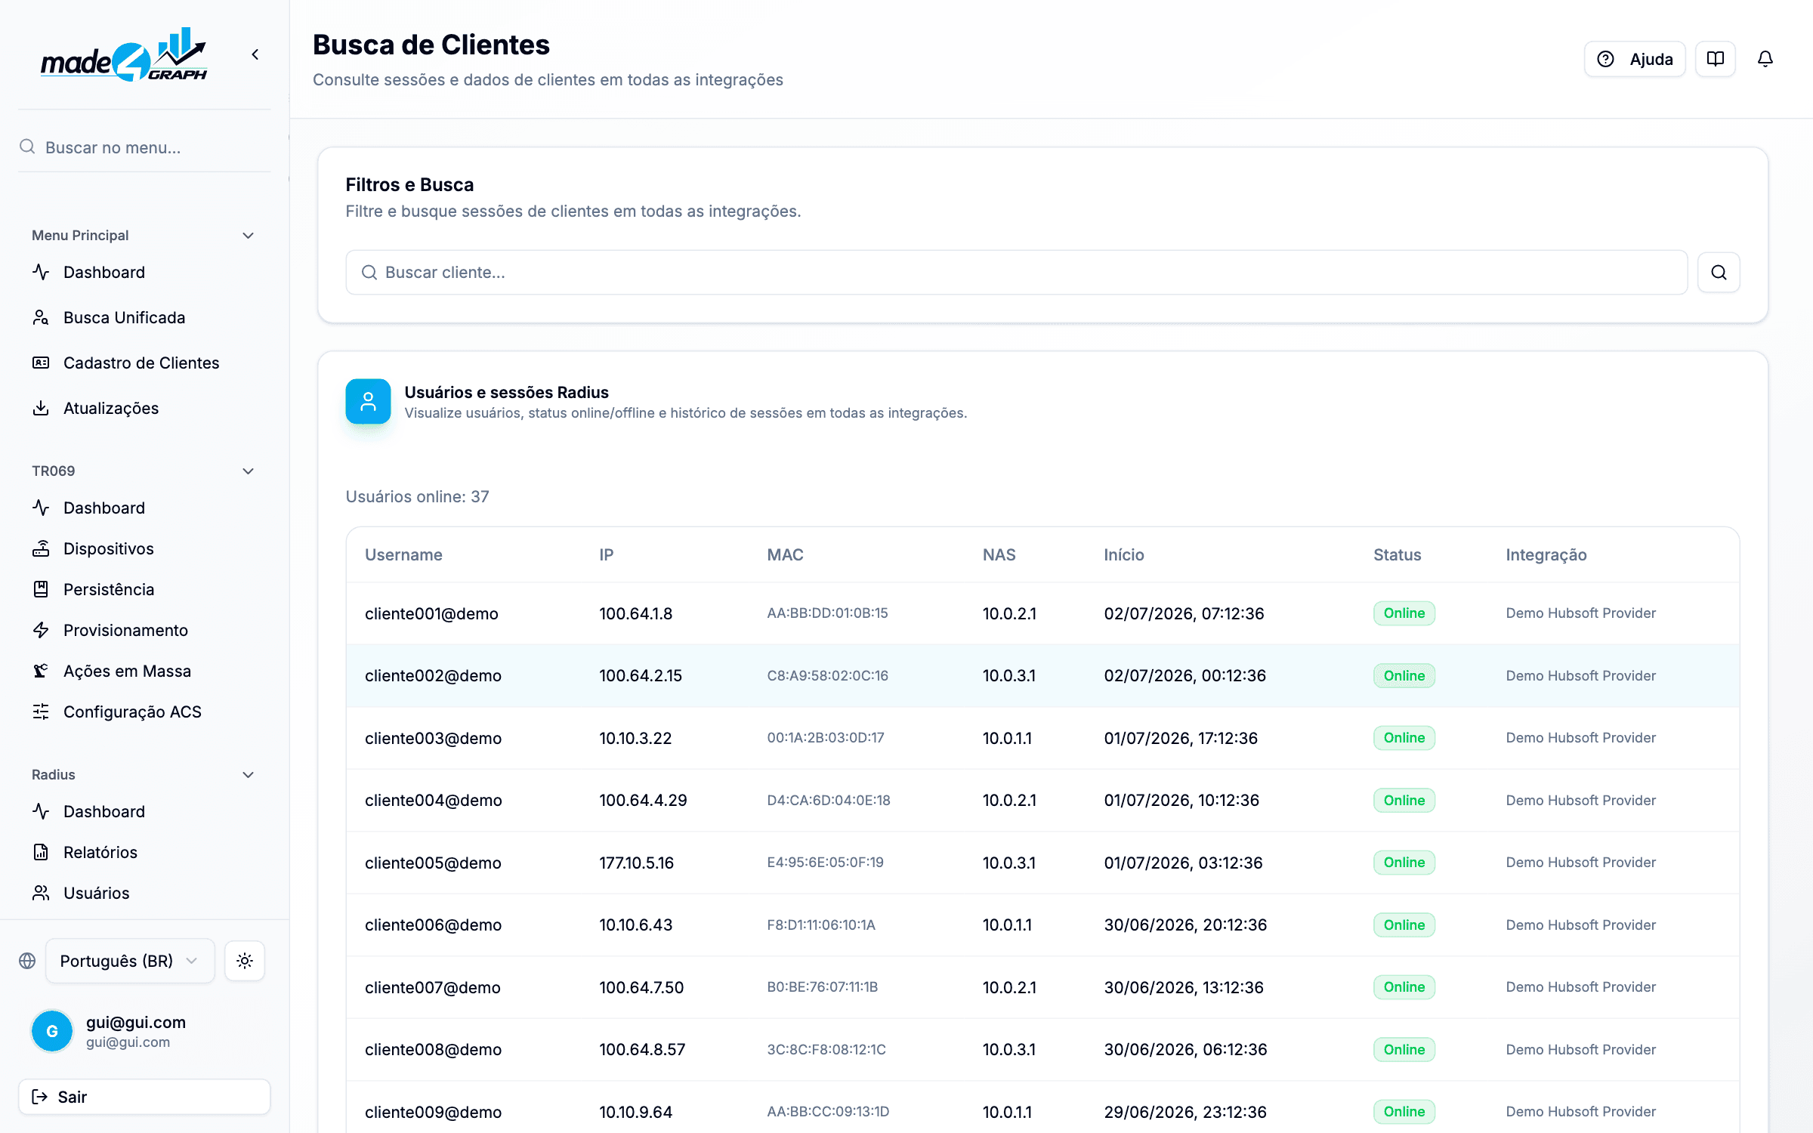The image size is (1813, 1133).
Task: Toggle the light/dark theme sun button
Action: [x=244, y=961]
